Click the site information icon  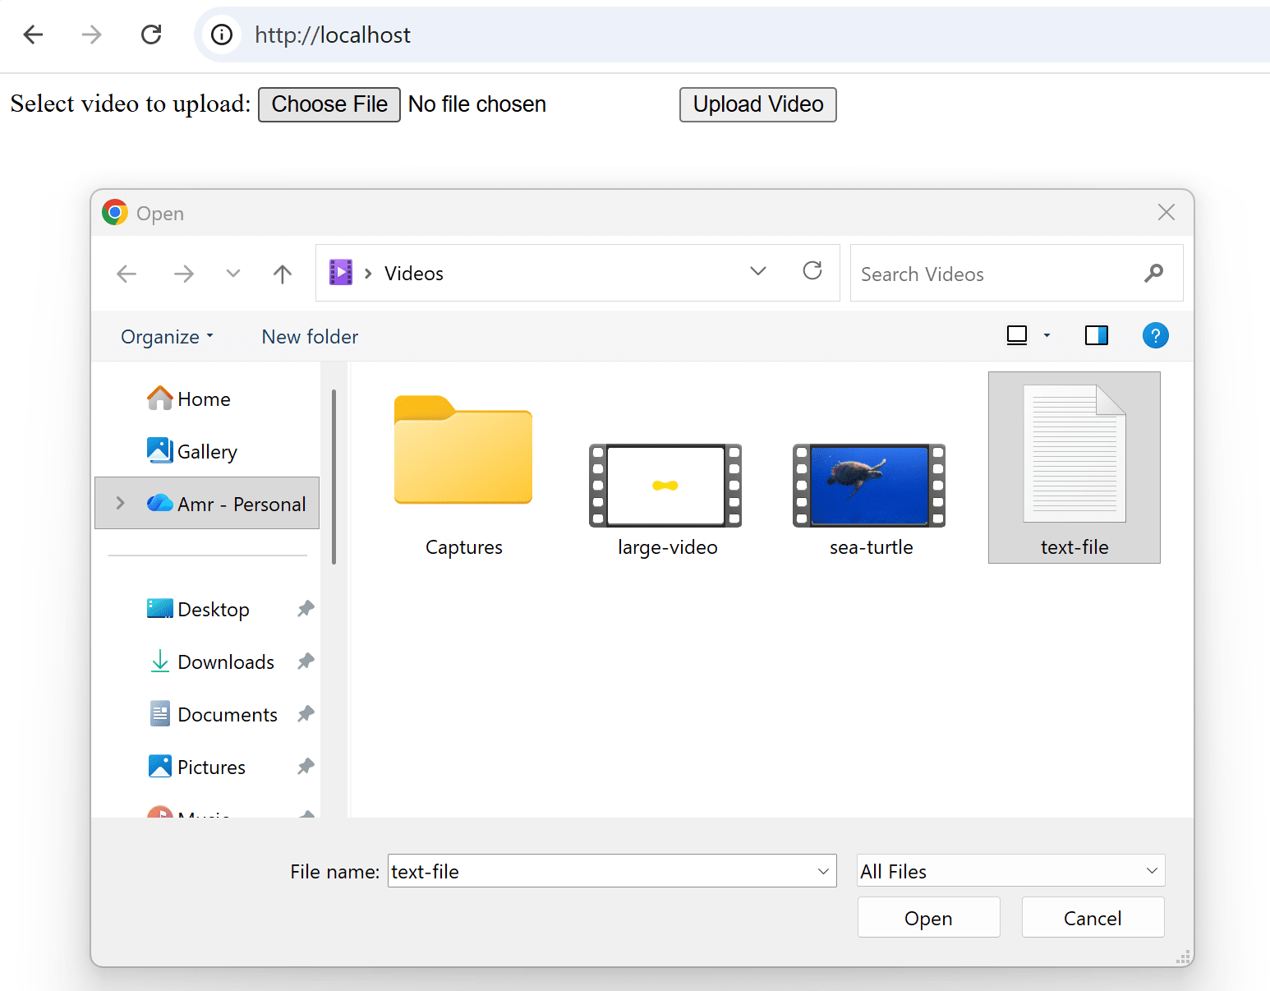(222, 35)
